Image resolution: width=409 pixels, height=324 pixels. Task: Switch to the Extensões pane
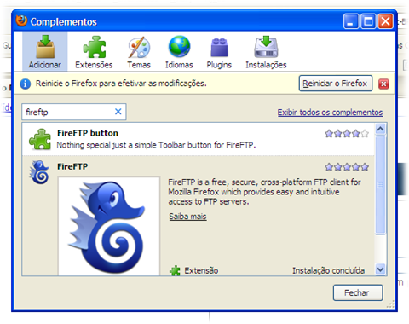click(x=94, y=51)
